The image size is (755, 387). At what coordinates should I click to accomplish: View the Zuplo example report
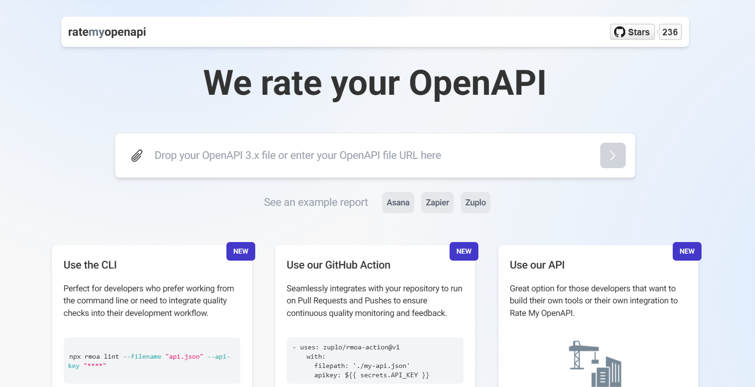pyautogui.click(x=475, y=203)
